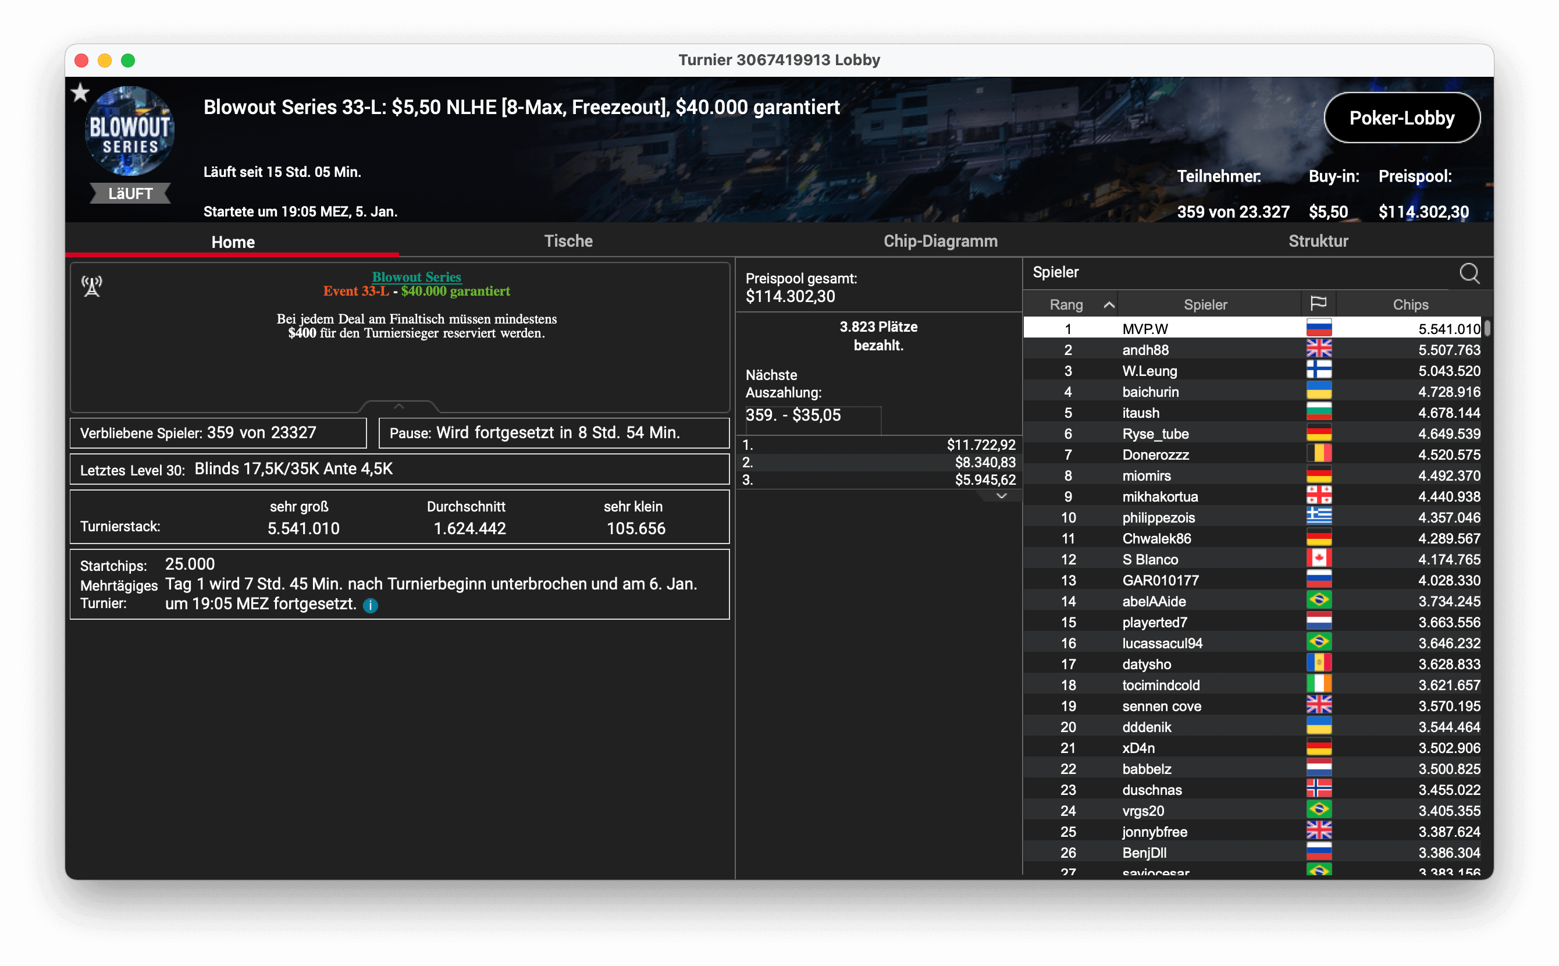The width and height of the screenshot is (1559, 966).
Task: Collapse the tournament info panel
Action: (x=398, y=406)
